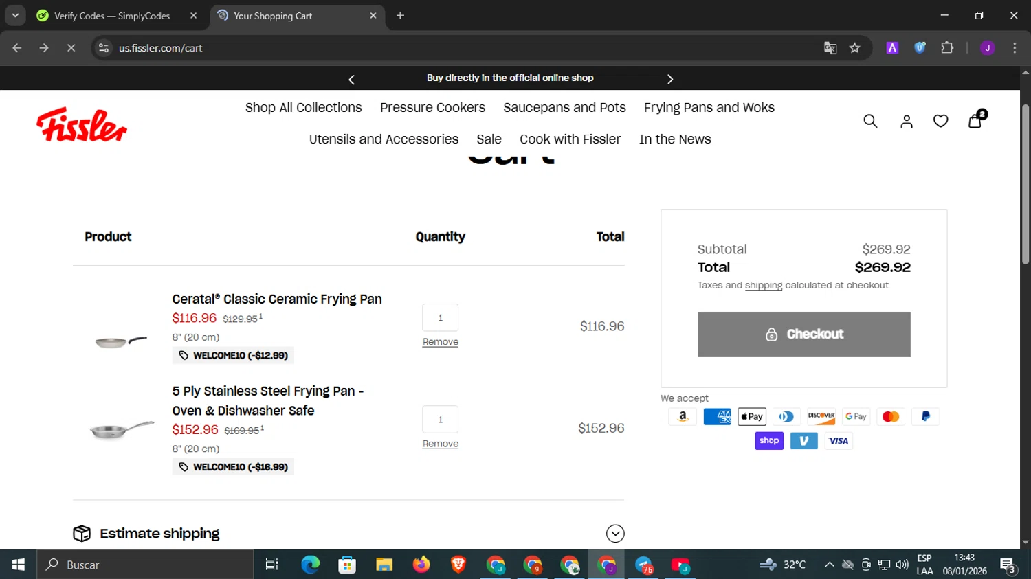The image size is (1031, 579).
Task: Click the Amazon Pay payment icon
Action: pos(683,416)
